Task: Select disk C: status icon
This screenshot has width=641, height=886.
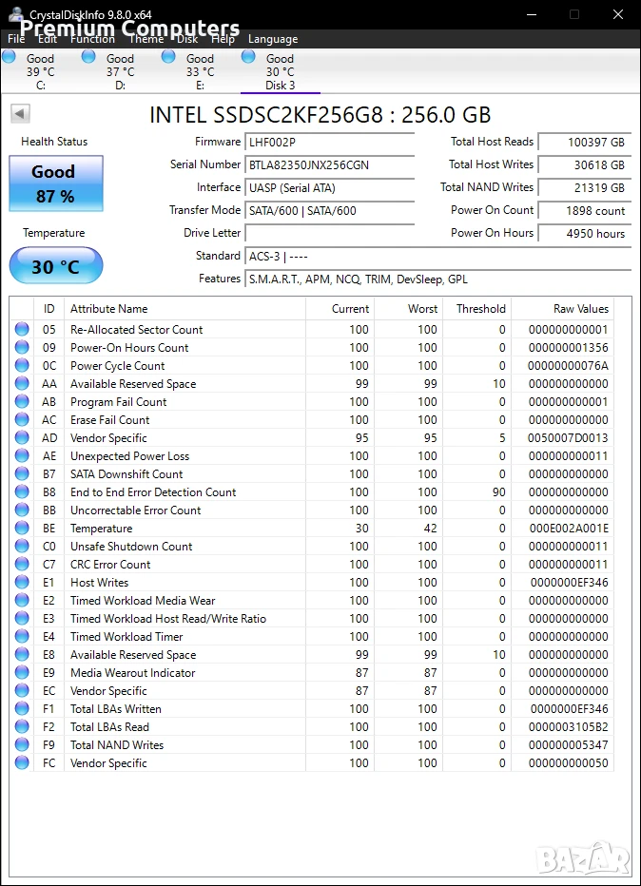Action: (x=10, y=56)
